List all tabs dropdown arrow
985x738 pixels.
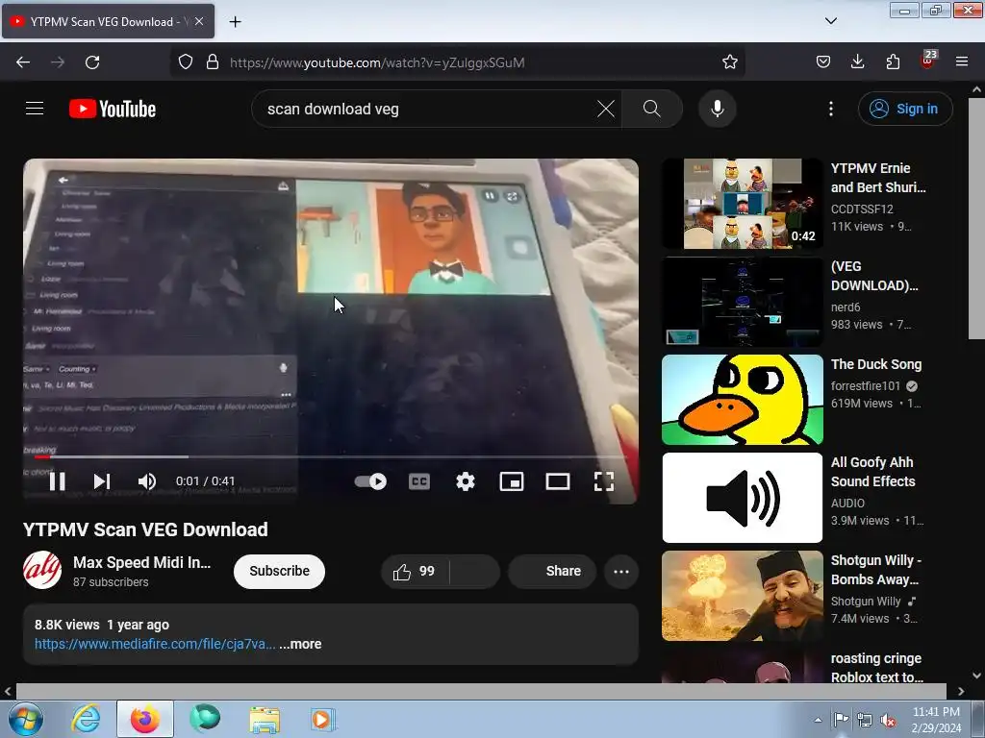830,21
